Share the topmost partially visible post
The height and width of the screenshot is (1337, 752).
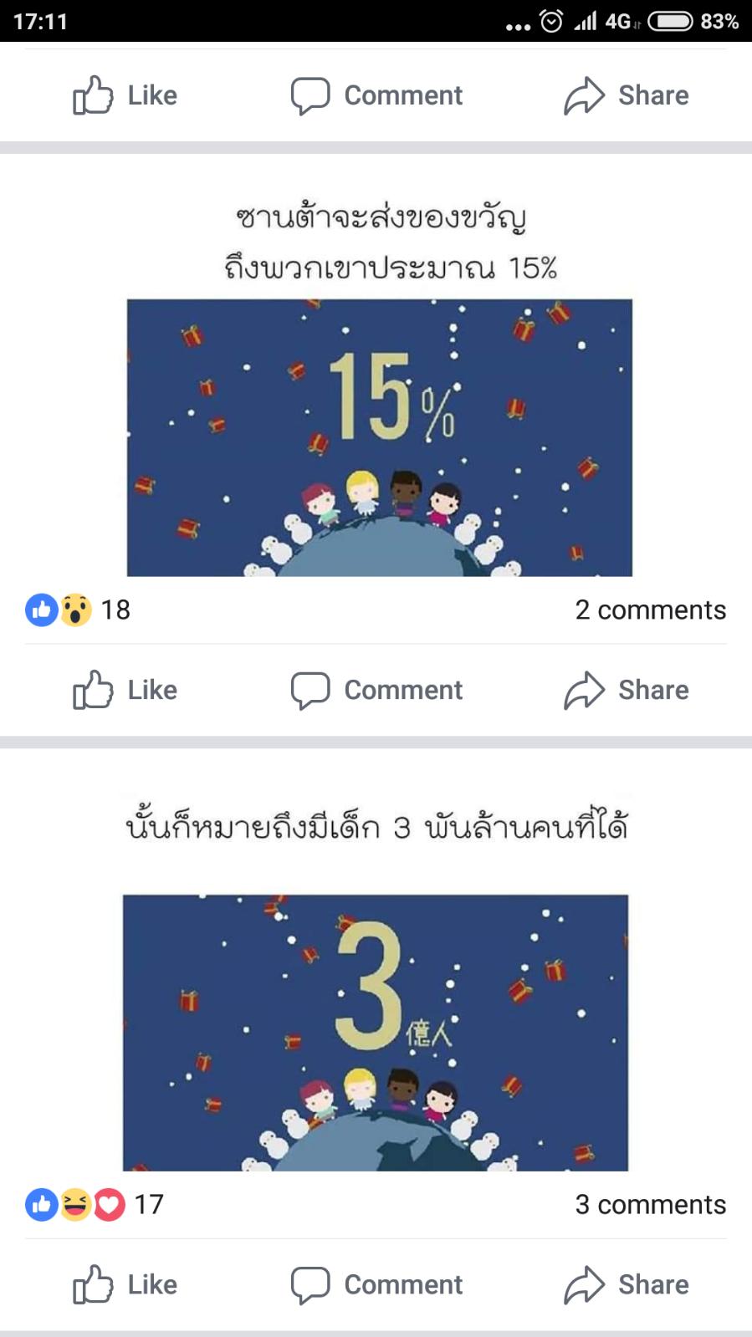626,95
